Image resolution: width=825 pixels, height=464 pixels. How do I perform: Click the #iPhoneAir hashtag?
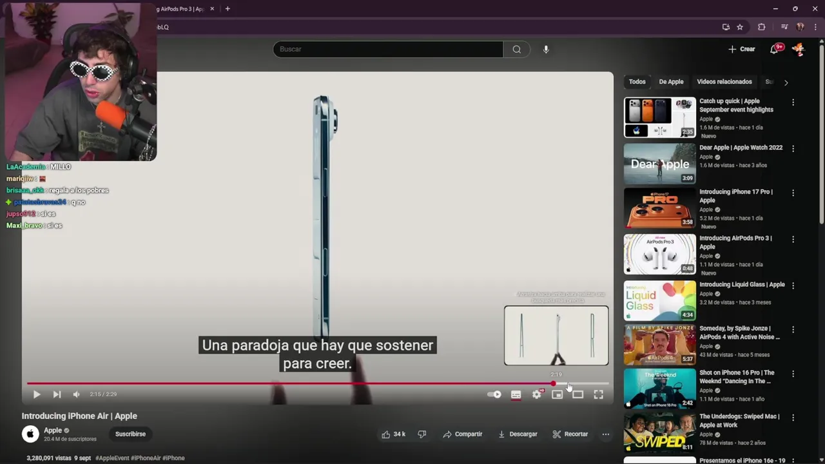(146, 458)
